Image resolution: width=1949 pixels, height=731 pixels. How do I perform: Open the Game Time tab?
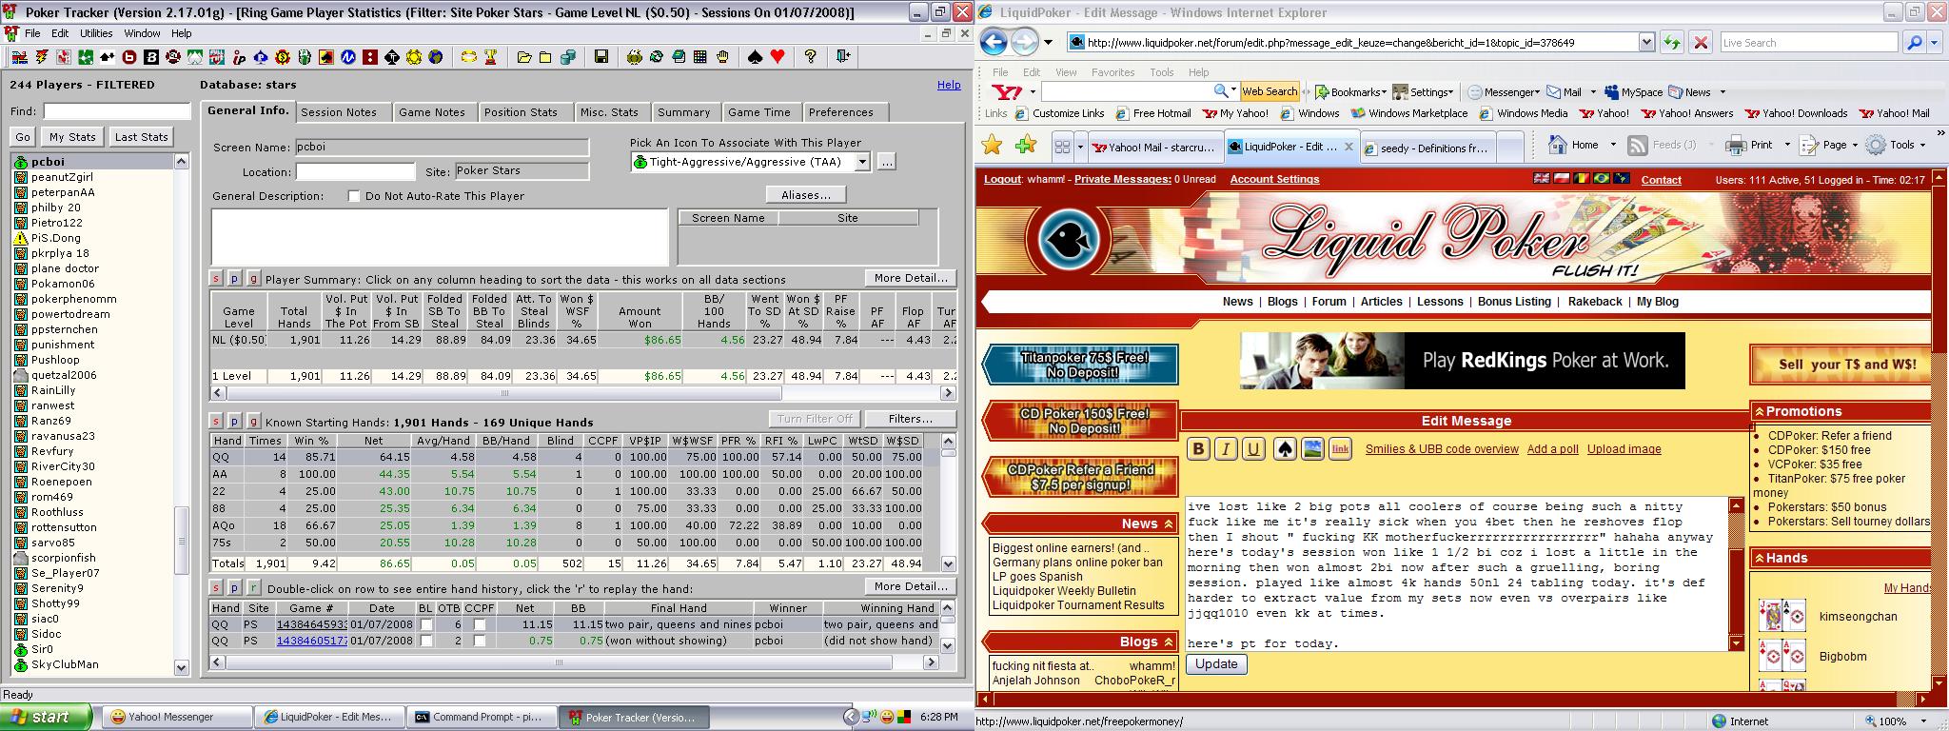759,112
